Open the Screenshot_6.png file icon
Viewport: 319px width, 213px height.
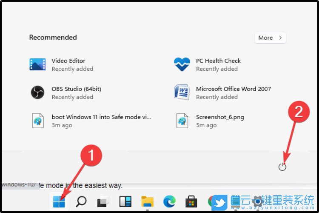(x=182, y=121)
